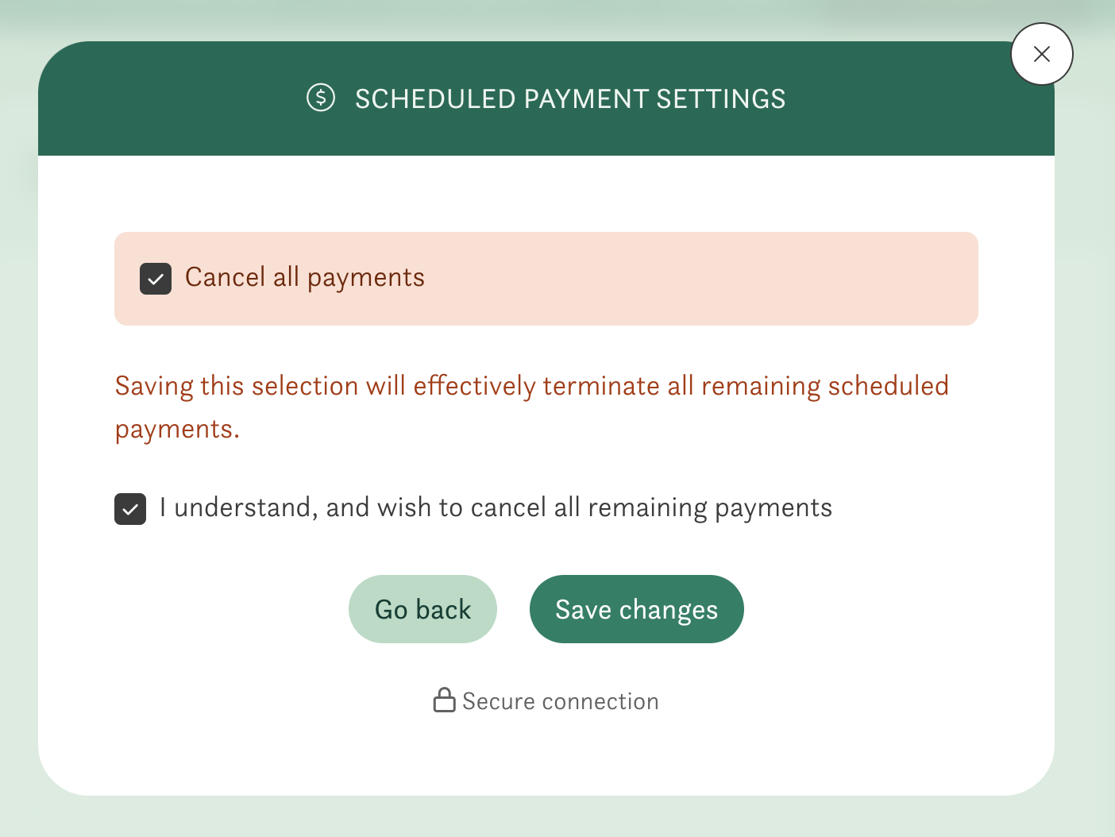Click the Cancel all payments label text
Image resolution: width=1115 pixels, height=837 pixels.
click(305, 277)
